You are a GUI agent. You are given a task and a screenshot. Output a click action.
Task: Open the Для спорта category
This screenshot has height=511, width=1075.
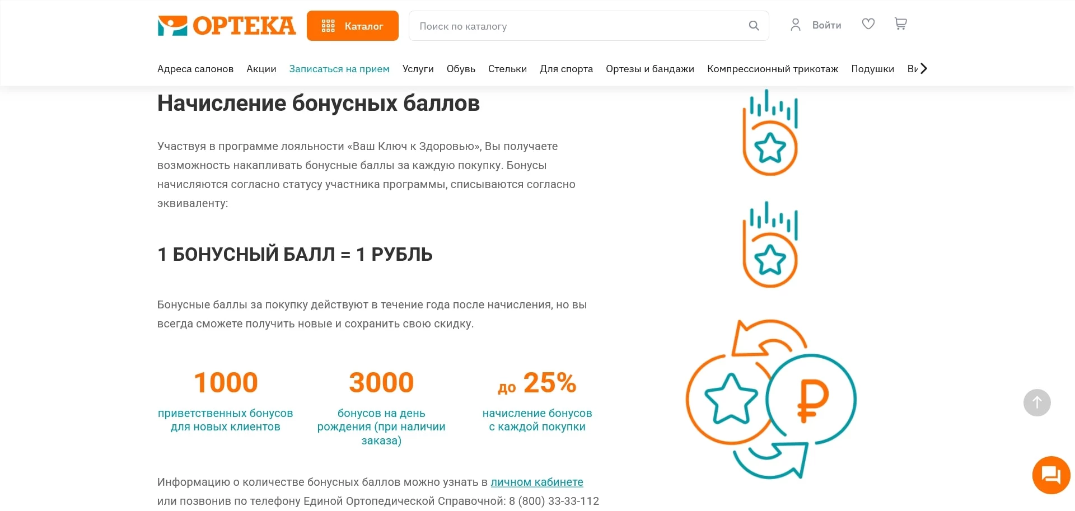(566, 69)
